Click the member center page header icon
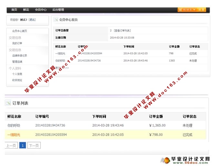The image size is (213, 166). (56, 20)
